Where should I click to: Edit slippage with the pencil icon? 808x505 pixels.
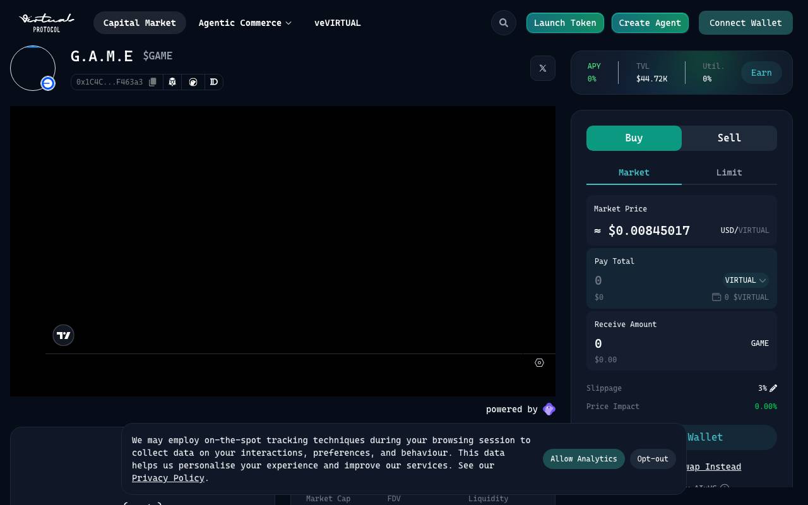click(773, 388)
